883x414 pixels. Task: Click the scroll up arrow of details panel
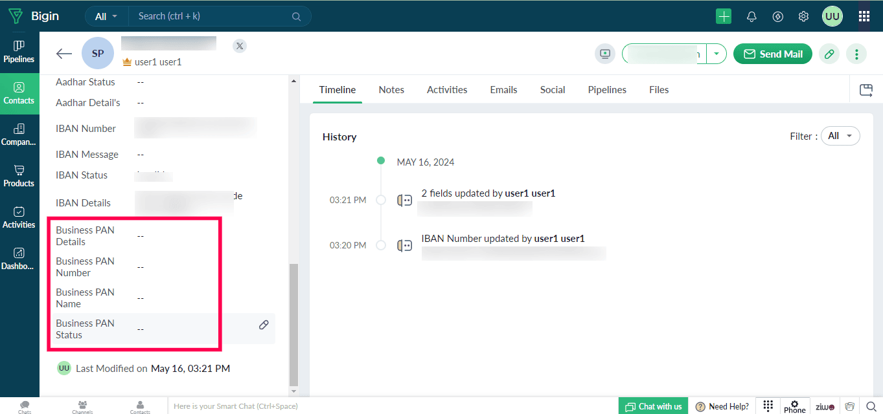coord(293,81)
